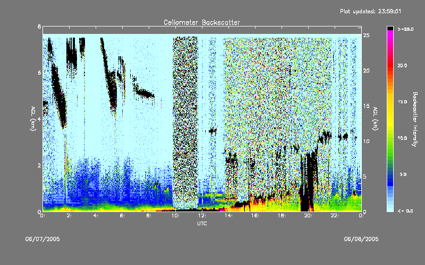
Task: Click the right 'AGL (kft)' axis label
Action: [375, 119]
